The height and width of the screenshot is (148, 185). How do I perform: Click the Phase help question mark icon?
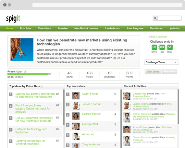[25, 71]
